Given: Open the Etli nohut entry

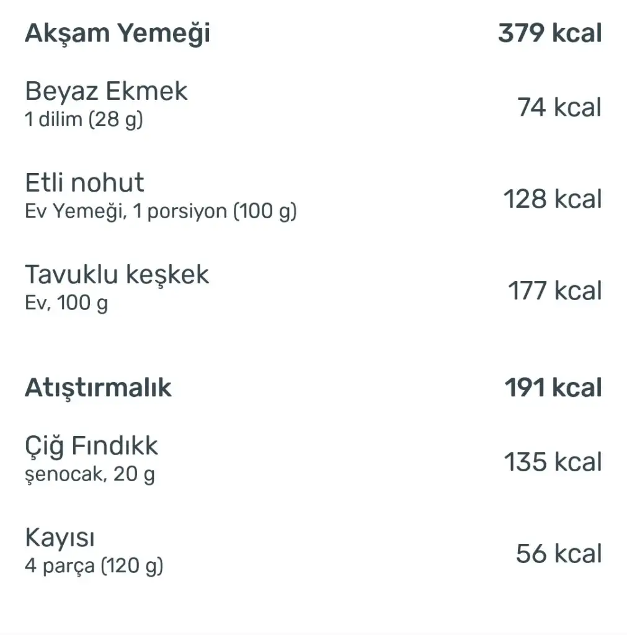Looking at the screenshot, I should [84, 183].
